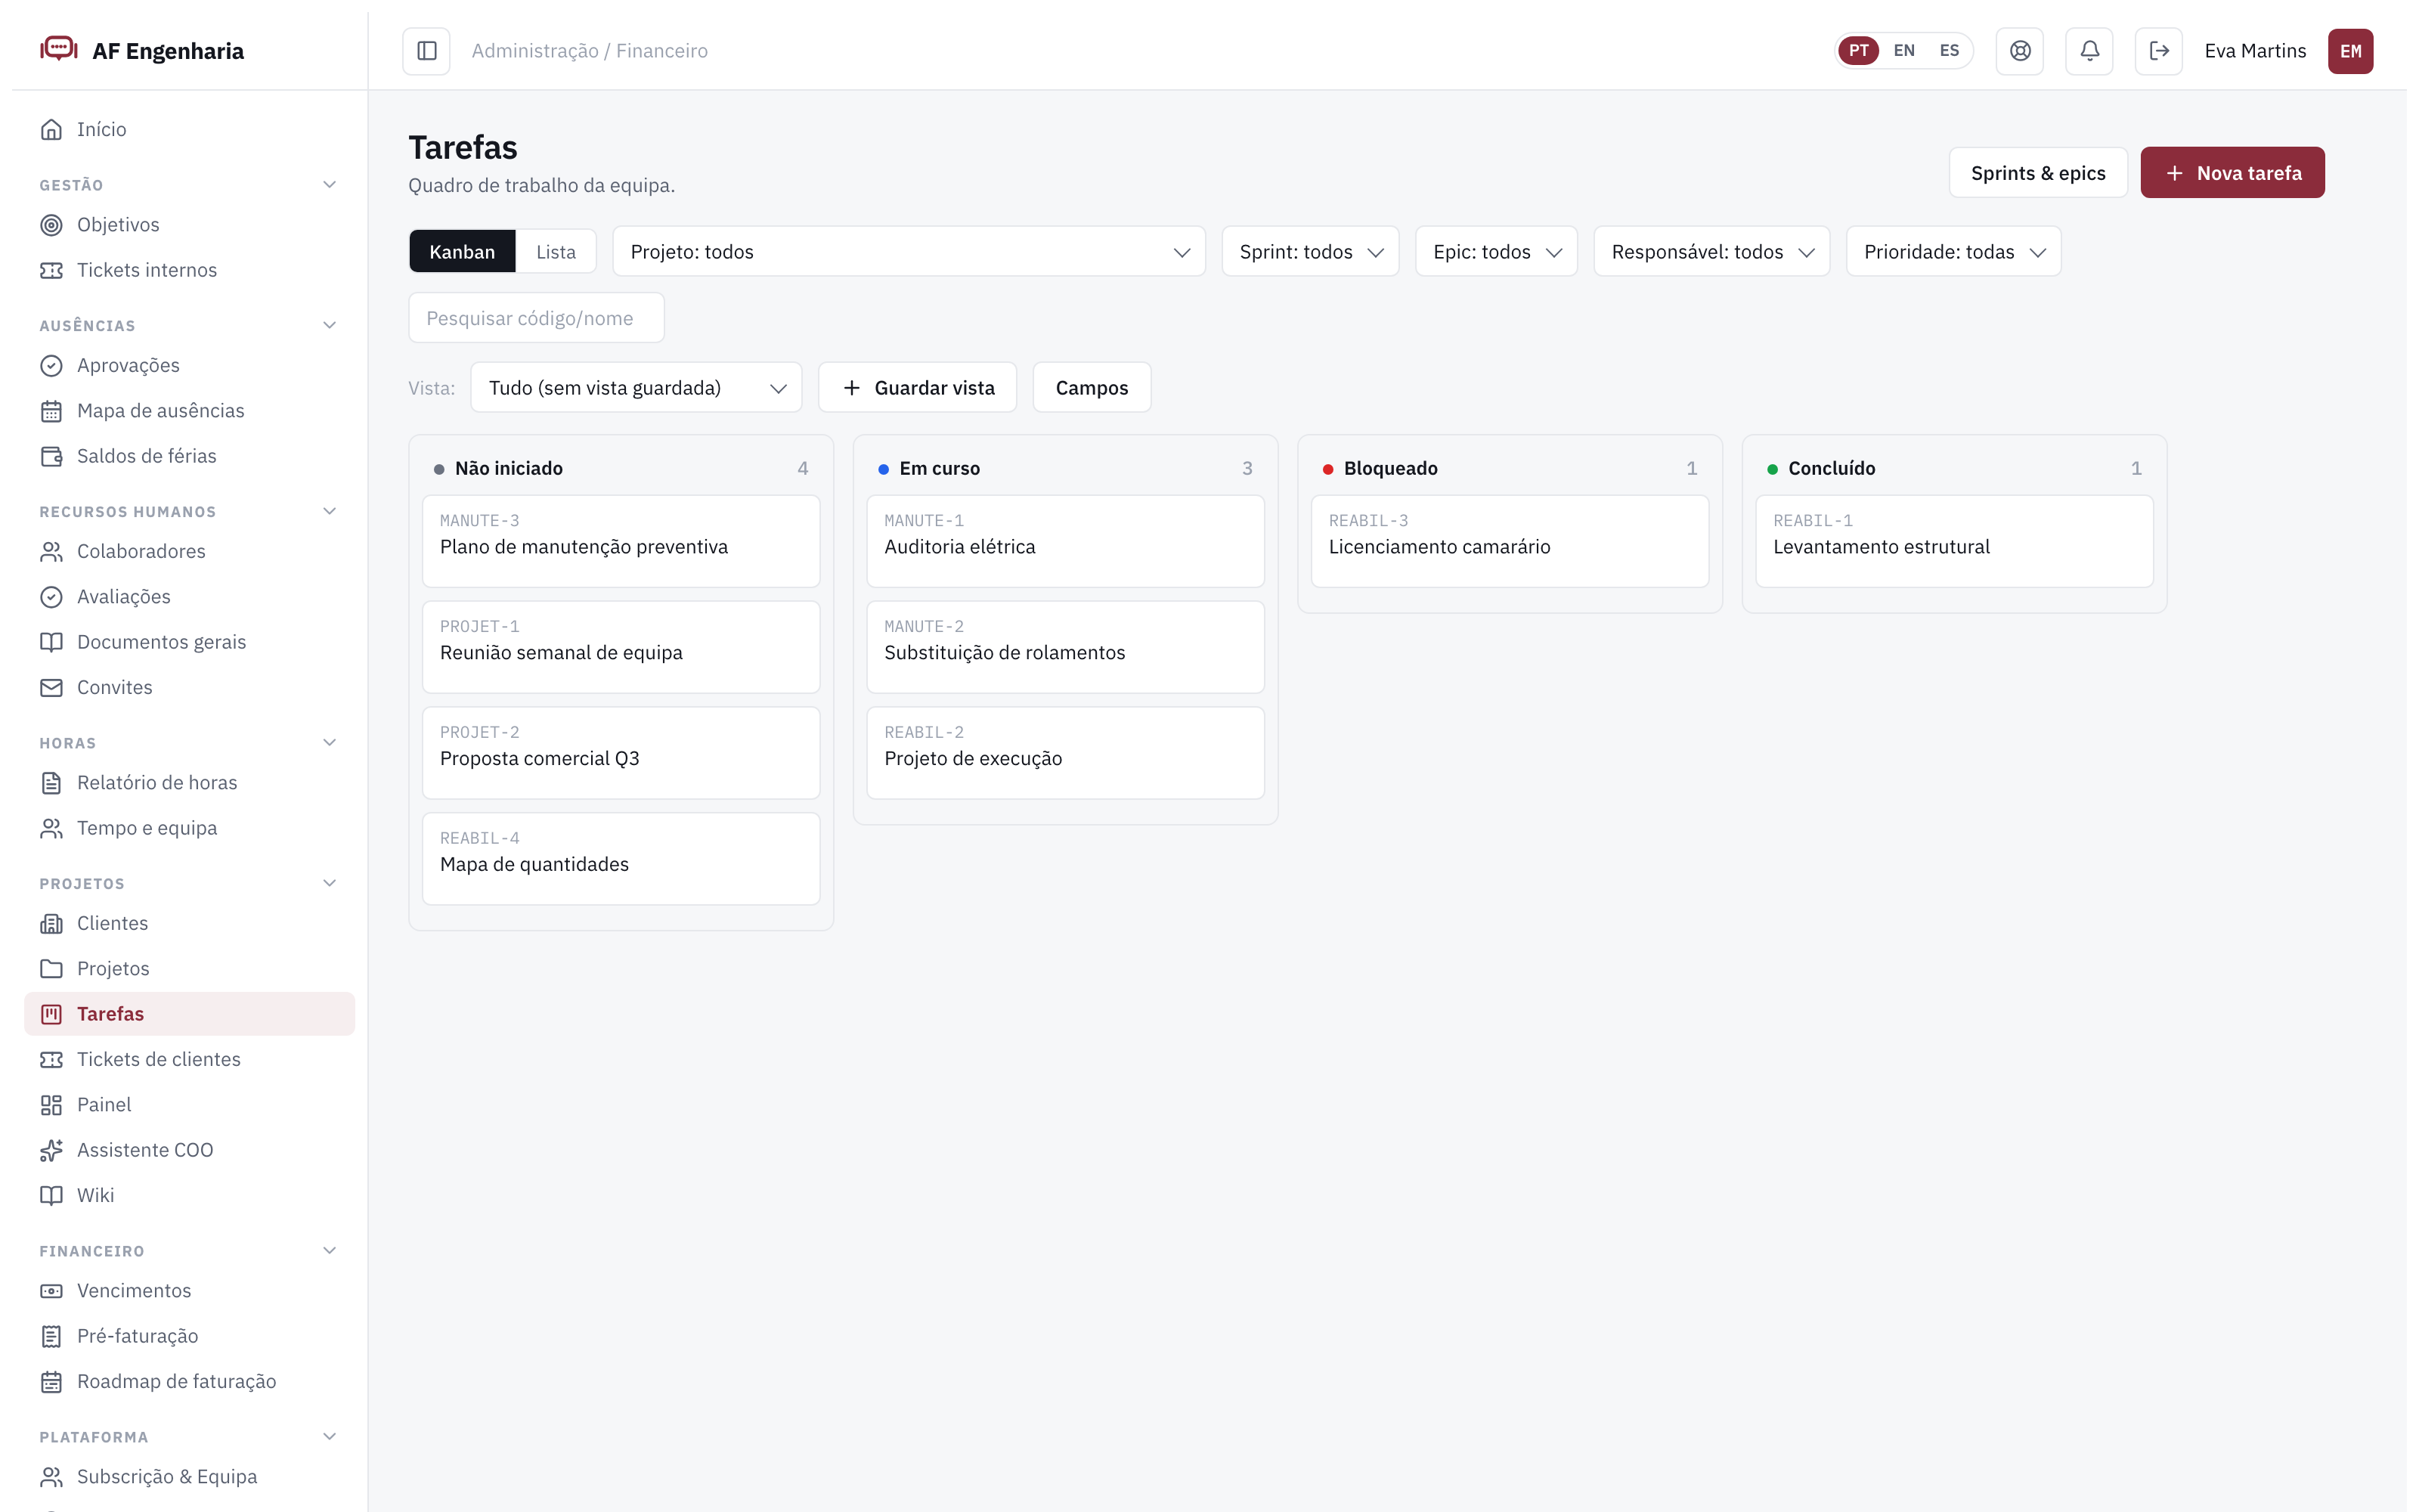Switch language to ES
This screenshot has height=1512, width=2419.
[1950, 51]
